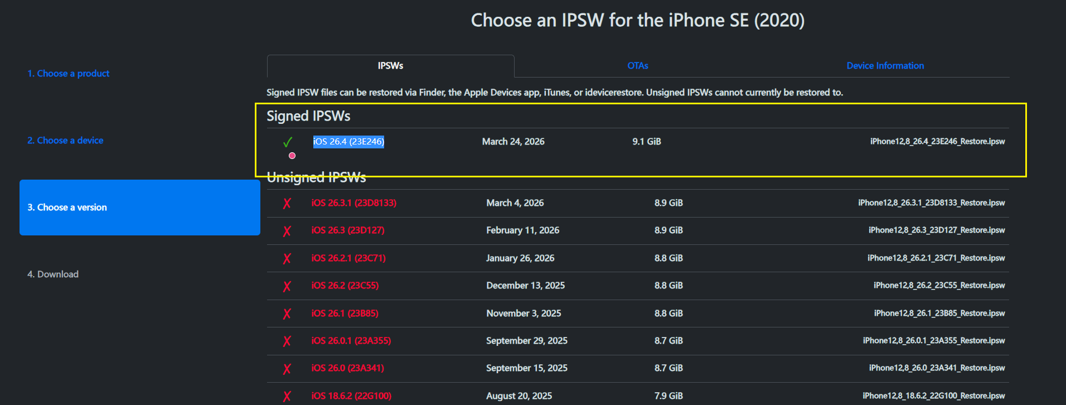This screenshot has width=1066, height=405.
Task: Click the red X beside iOS 26.2.1
Action: [x=287, y=258]
